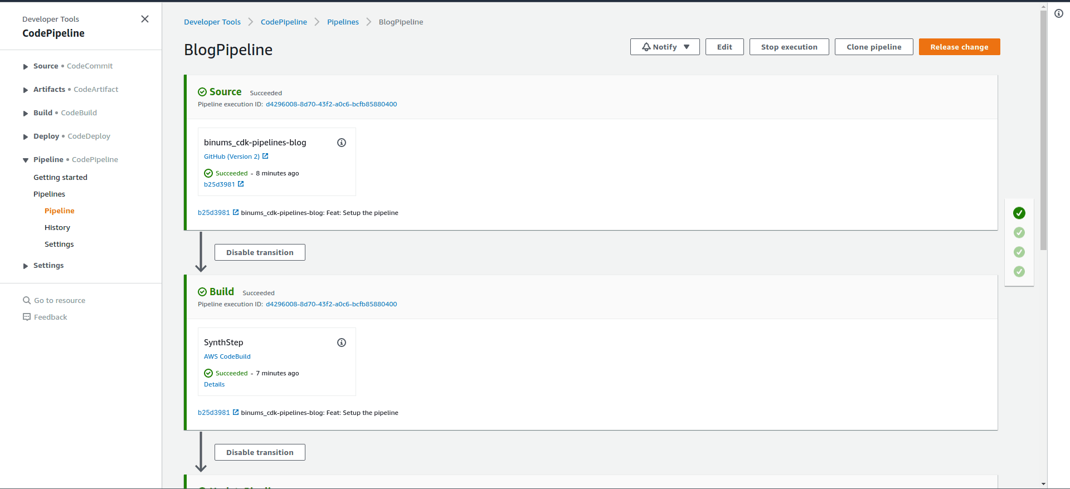
Task: Open commit b25d3981 link in Source stage footer
Action: click(214, 213)
